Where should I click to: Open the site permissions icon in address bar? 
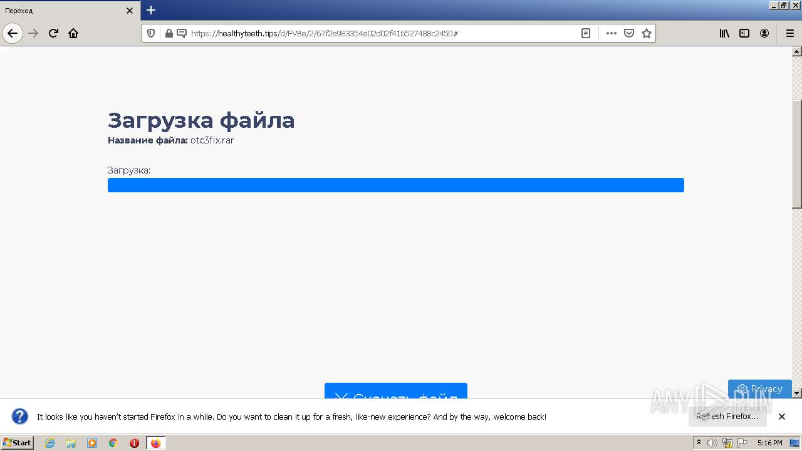pyautogui.click(x=182, y=33)
